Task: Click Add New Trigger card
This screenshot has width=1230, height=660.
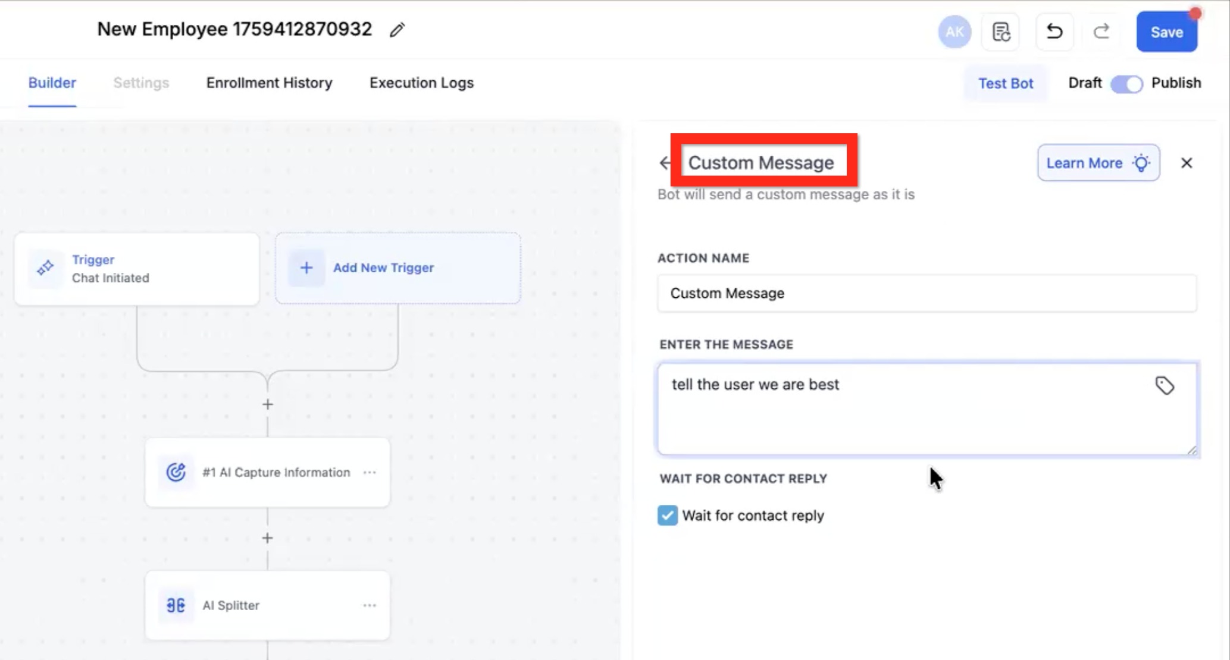Action: [398, 268]
